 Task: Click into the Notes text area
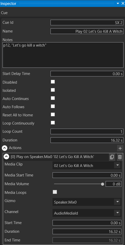[63, 55]
